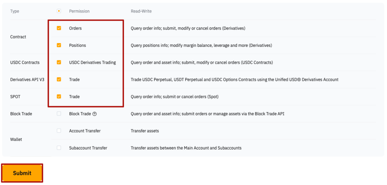Screen dimensions: 387x185
Task: Uncheck USDC Derivatives Trading checkbox
Action: click(59, 62)
